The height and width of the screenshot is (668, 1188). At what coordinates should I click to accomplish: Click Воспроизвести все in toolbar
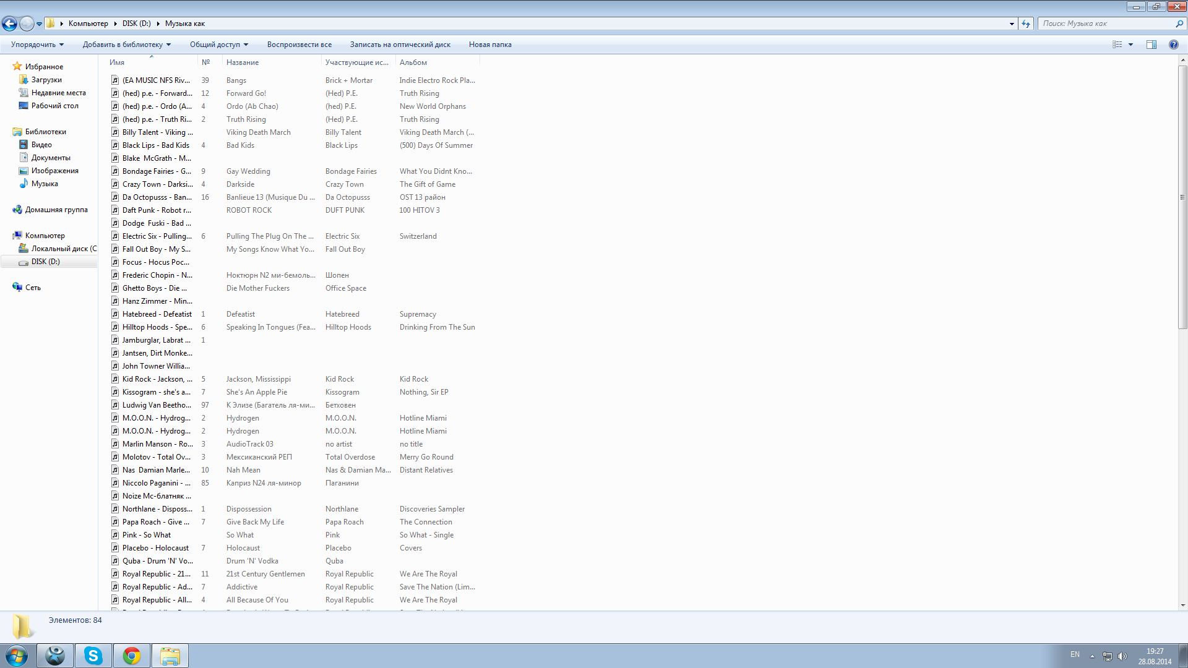tap(299, 45)
